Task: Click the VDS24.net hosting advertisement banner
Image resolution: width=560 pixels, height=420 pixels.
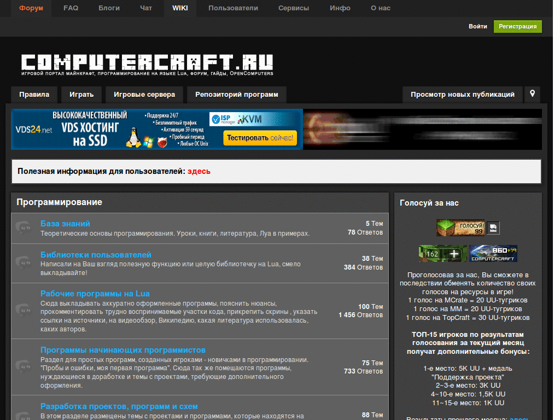Action: pos(157,129)
